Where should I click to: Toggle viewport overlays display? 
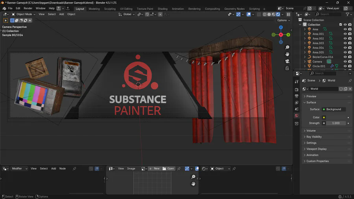click(249, 14)
